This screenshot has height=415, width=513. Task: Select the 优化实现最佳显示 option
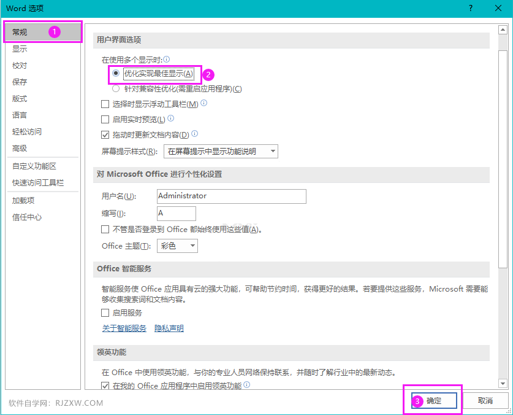pyautogui.click(x=115, y=74)
